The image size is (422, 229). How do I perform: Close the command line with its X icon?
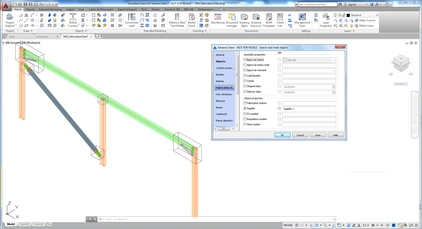point(90,219)
